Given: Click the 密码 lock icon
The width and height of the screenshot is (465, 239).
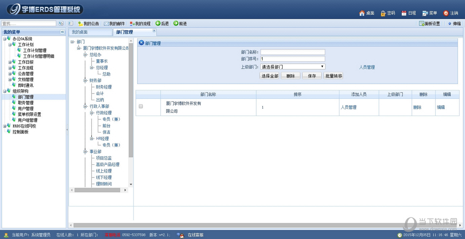Looking at the screenshot, I should click(x=383, y=13).
